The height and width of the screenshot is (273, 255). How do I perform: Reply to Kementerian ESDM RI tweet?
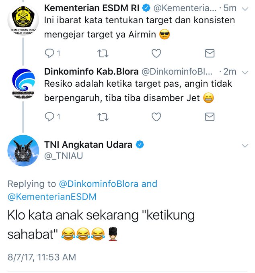(50, 53)
